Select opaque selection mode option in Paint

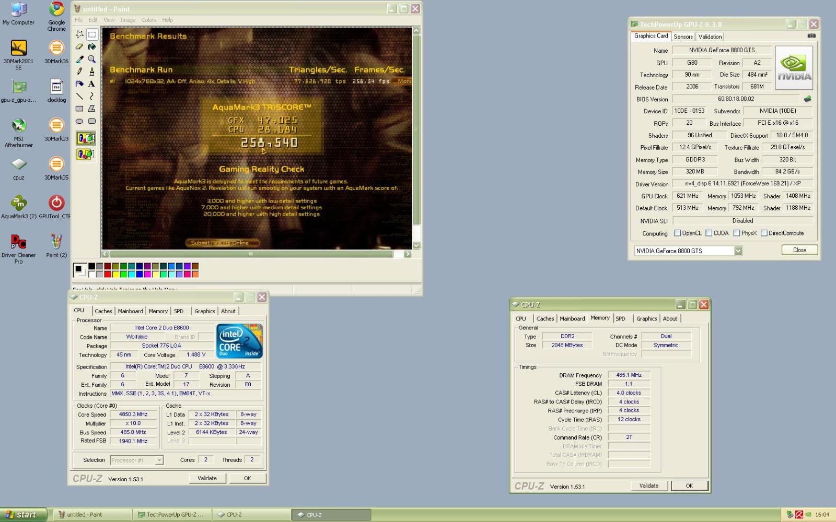pos(86,138)
